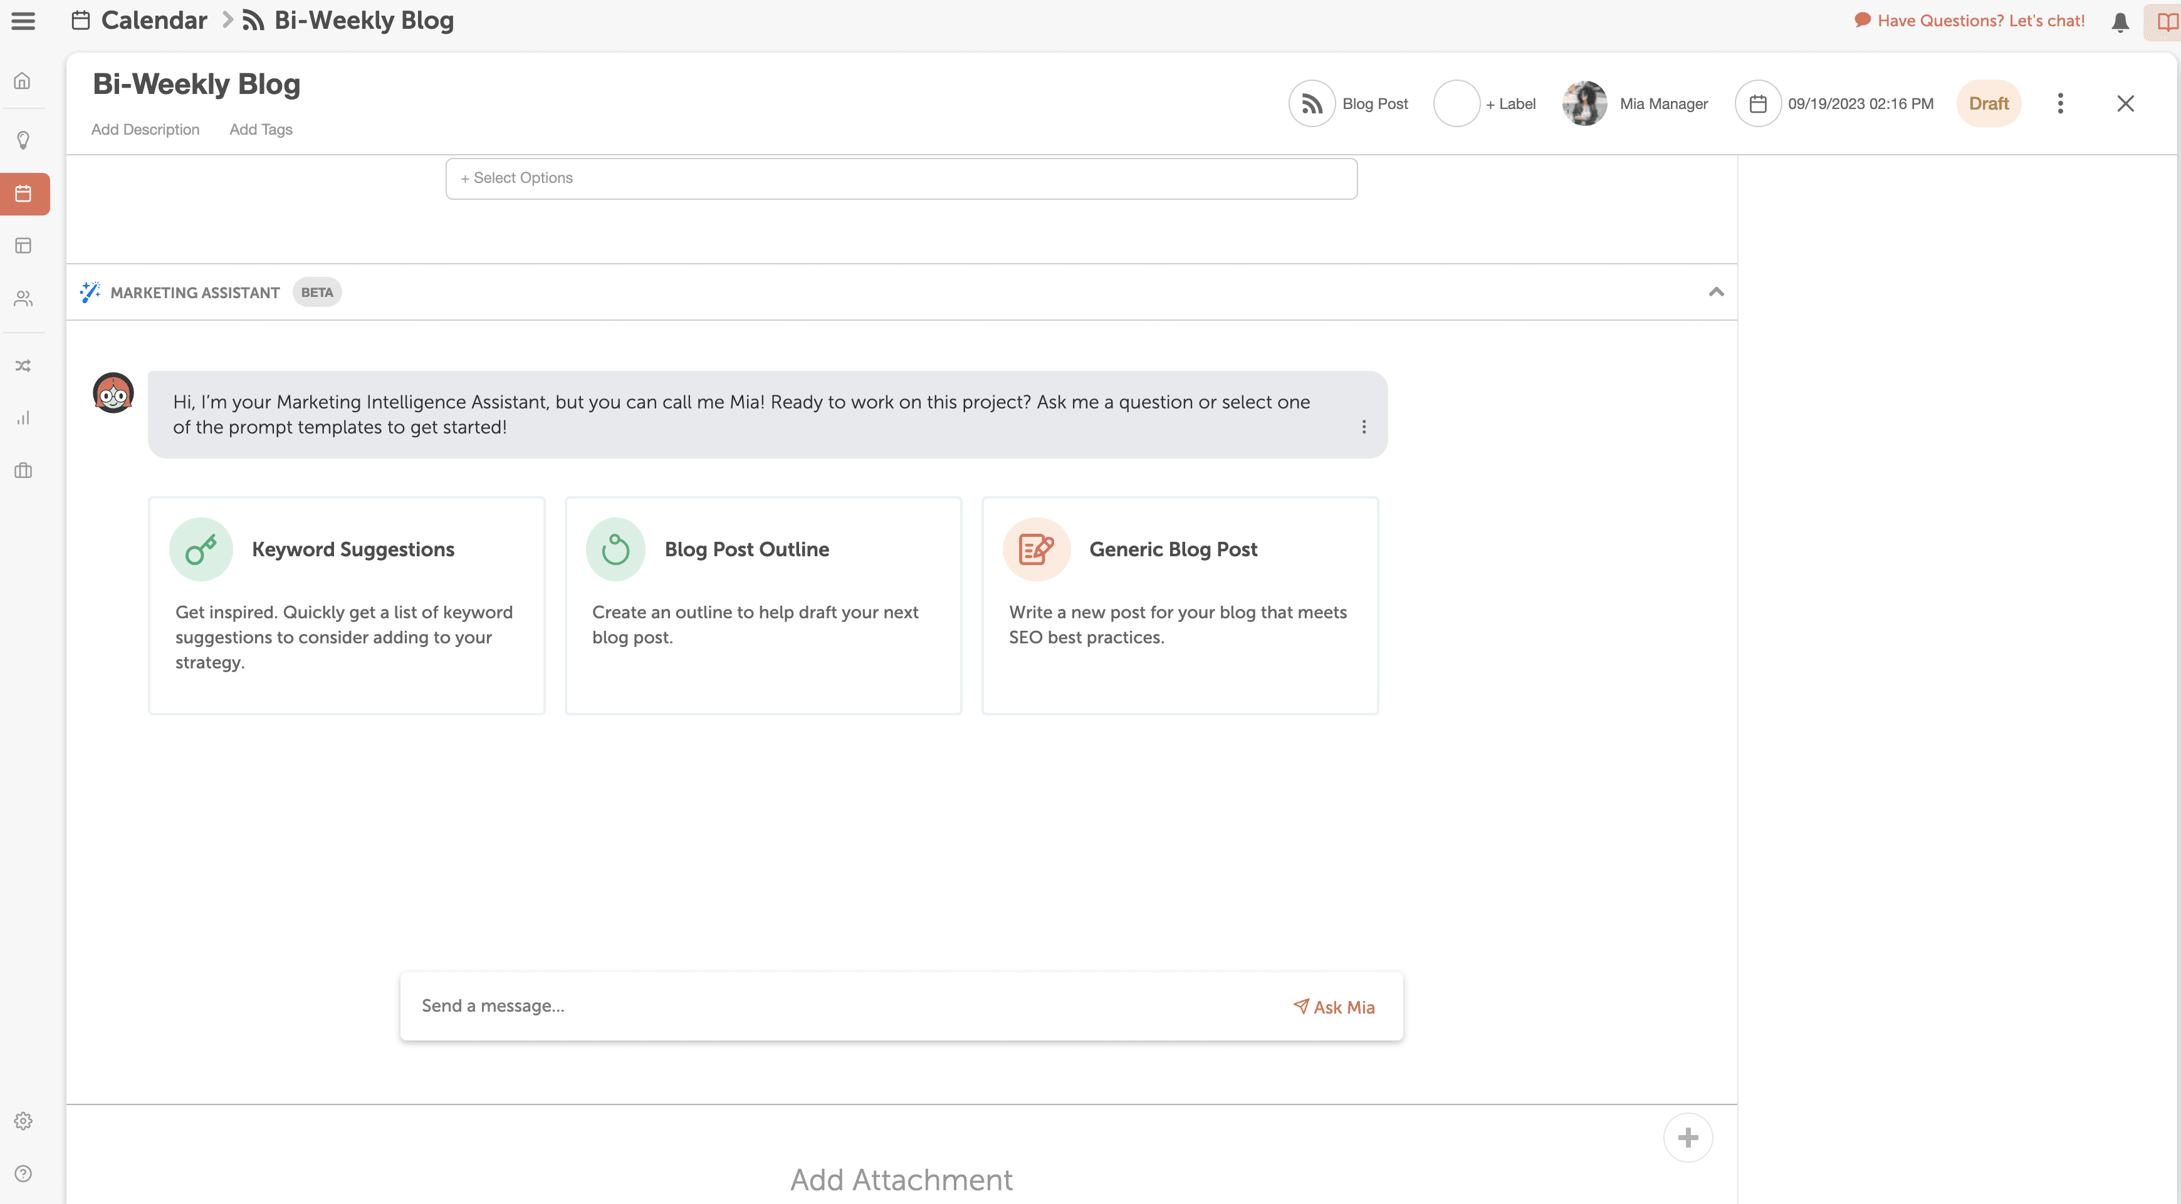Change the Draft status pill
Viewport: 2181px width, 1204px height.
click(x=1989, y=102)
